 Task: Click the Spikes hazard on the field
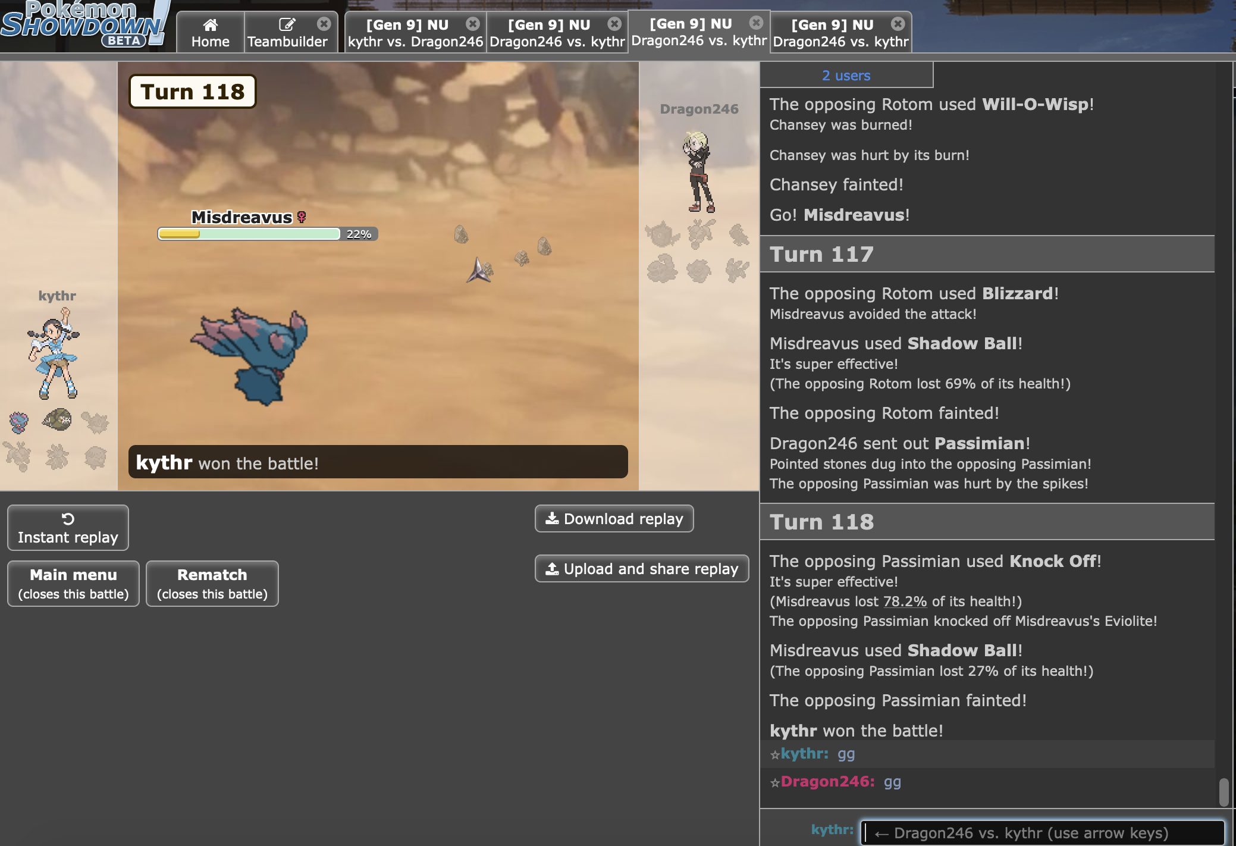(x=478, y=270)
